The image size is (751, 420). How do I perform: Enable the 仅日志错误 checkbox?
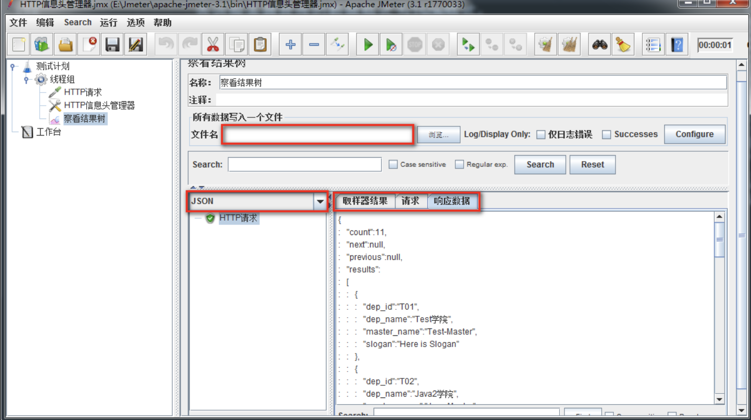(x=541, y=135)
